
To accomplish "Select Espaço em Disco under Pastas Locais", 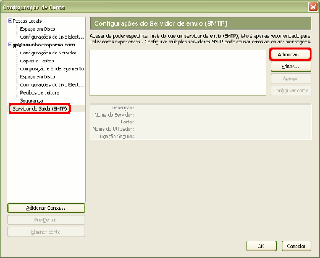I will tap(37, 29).
